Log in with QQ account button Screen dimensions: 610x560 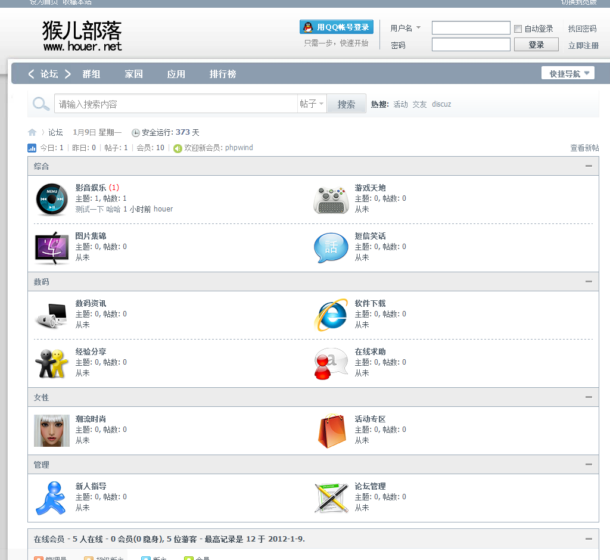337,27
